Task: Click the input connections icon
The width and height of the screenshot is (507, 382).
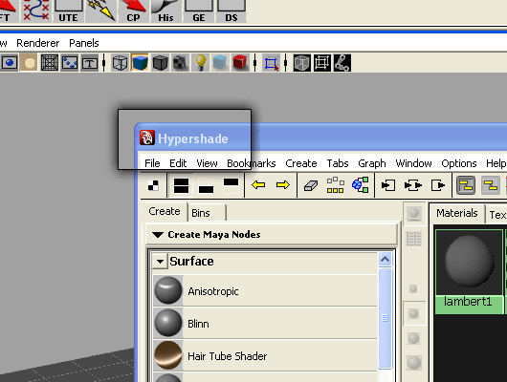Action: 388,185
